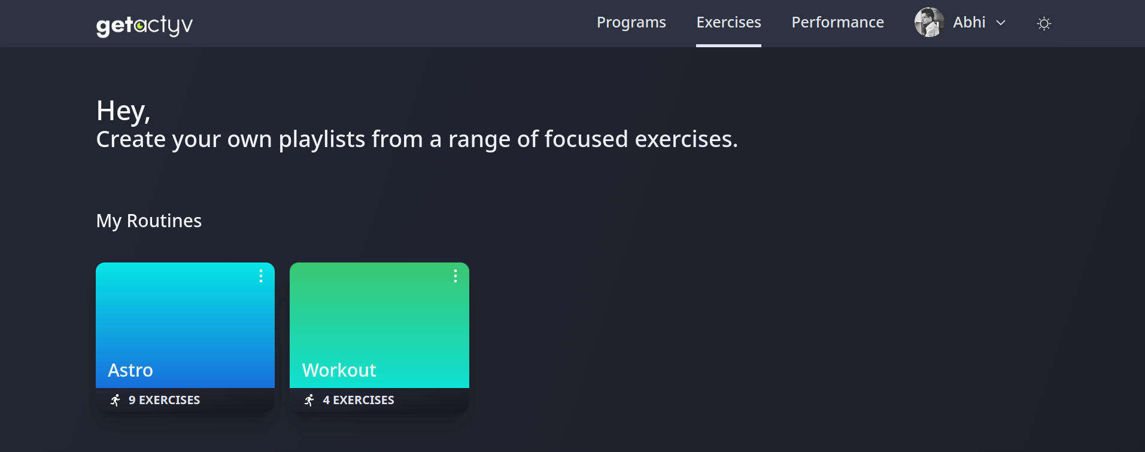Expand the Abhi account dropdown chevron

pyautogui.click(x=1001, y=23)
